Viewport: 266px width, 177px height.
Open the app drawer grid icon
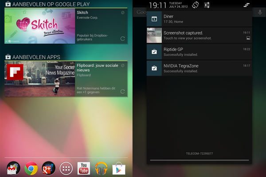tap(66, 168)
